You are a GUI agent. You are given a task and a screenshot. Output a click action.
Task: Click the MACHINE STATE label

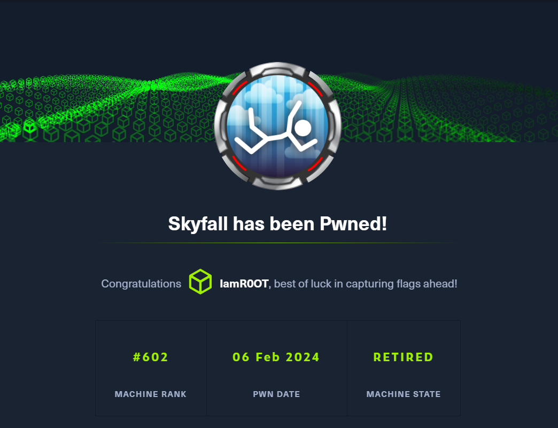pos(404,394)
